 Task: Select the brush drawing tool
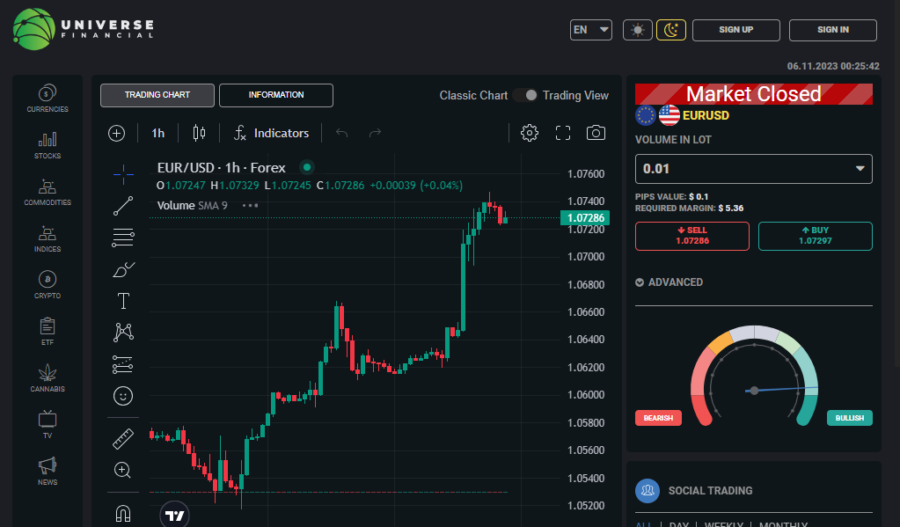123,269
